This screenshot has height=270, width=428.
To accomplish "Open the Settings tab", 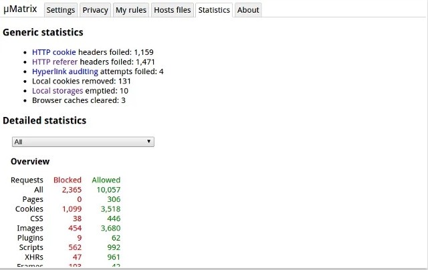I will [x=61, y=10].
